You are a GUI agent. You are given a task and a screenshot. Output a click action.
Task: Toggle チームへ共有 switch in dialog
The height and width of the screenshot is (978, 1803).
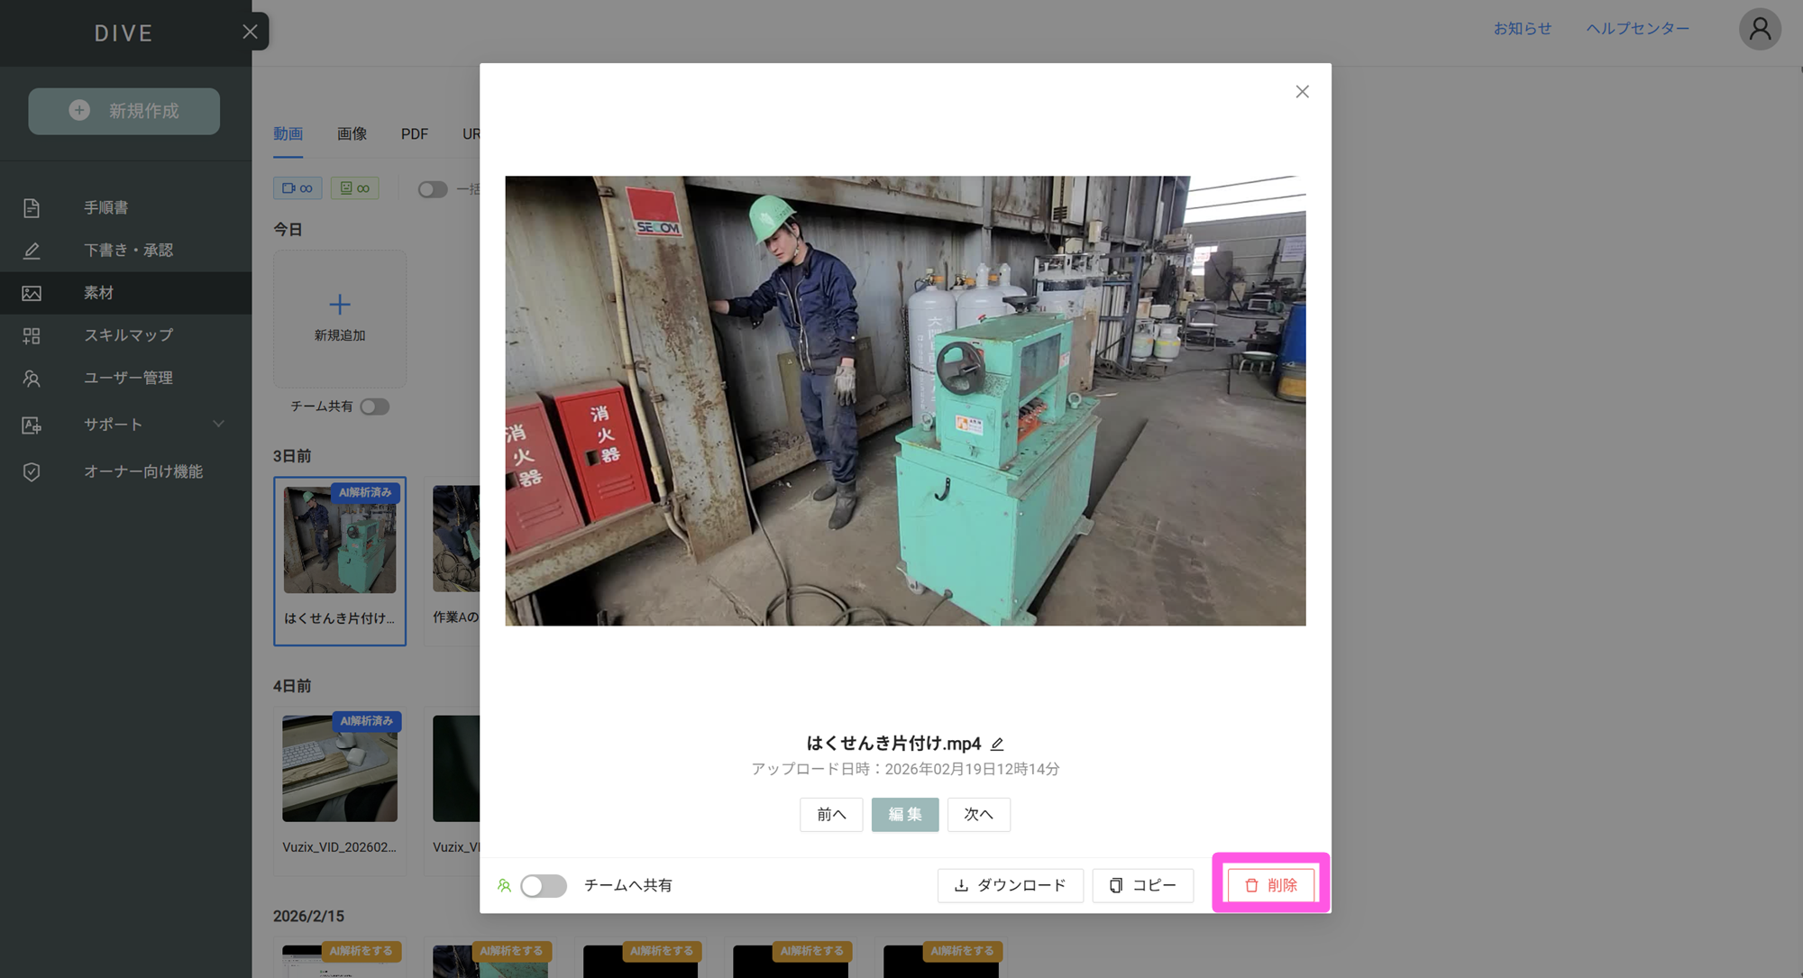click(544, 886)
